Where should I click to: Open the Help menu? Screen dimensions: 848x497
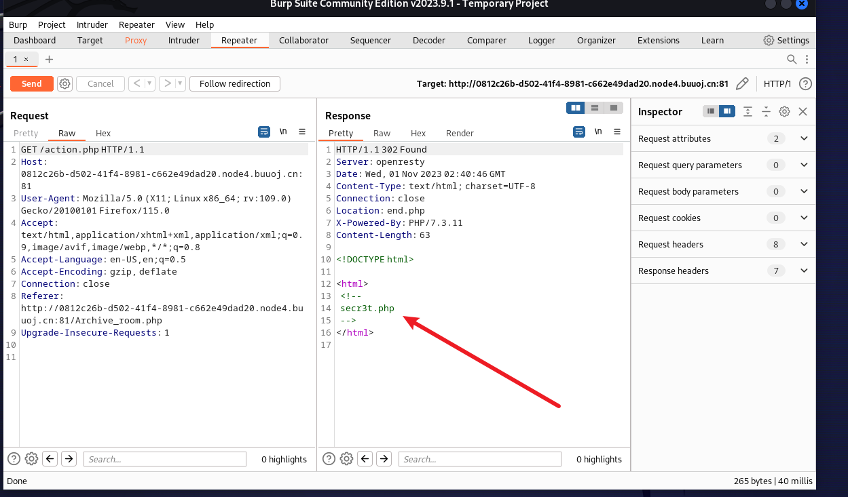(204, 24)
